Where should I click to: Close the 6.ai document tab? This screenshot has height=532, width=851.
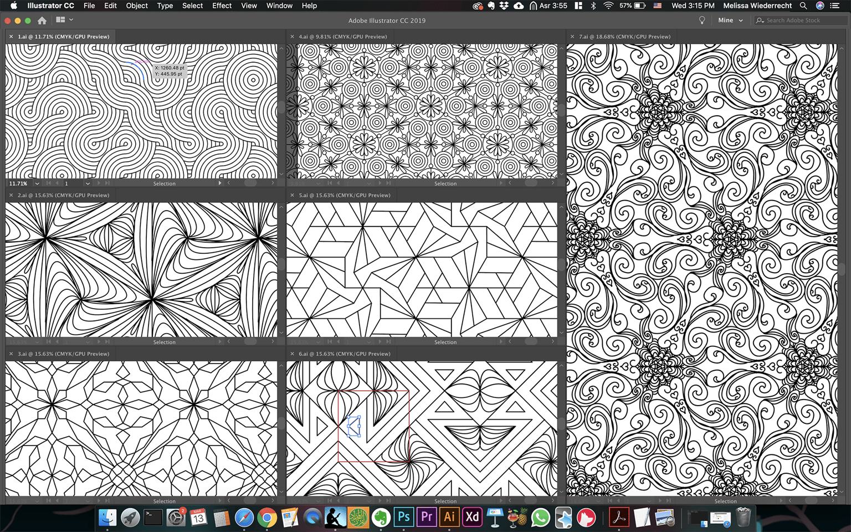pyautogui.click(x=292, y=354)
